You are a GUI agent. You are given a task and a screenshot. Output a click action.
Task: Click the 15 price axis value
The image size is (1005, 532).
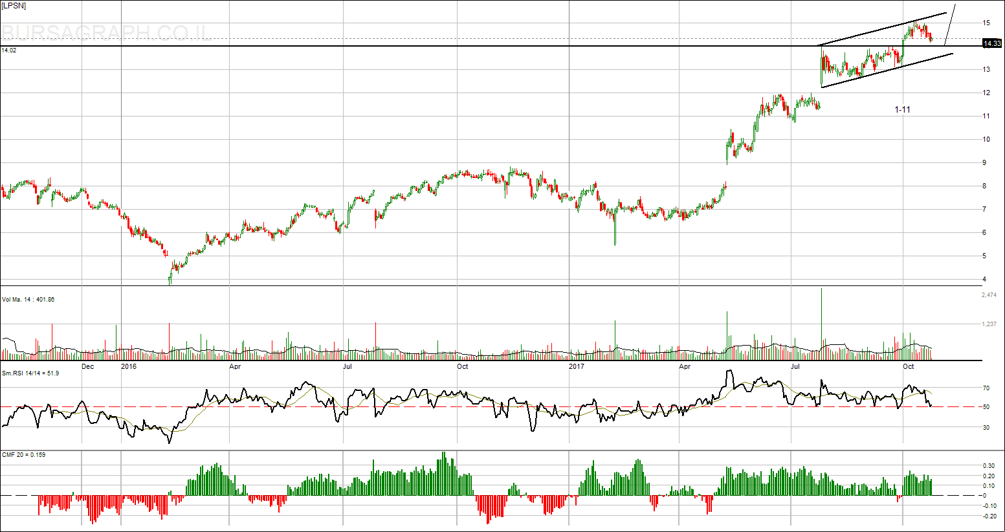tap(986, 23)
